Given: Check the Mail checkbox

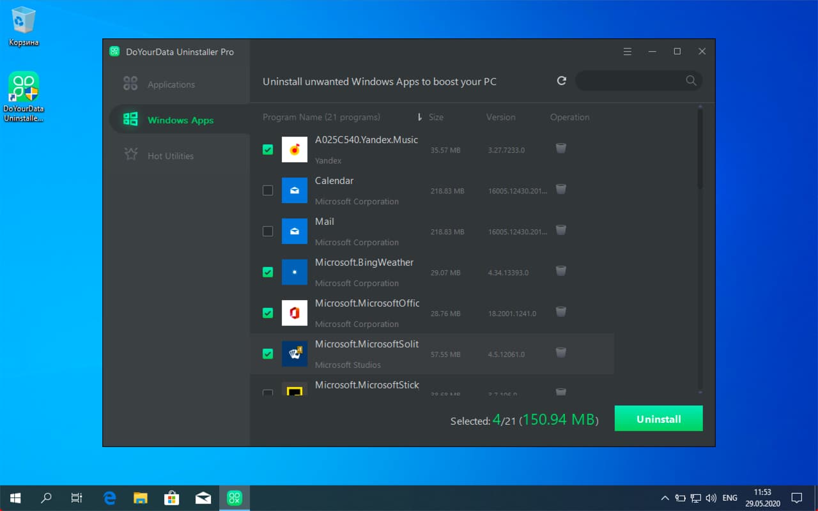Looking at the screenshot, I should [268, 231].
